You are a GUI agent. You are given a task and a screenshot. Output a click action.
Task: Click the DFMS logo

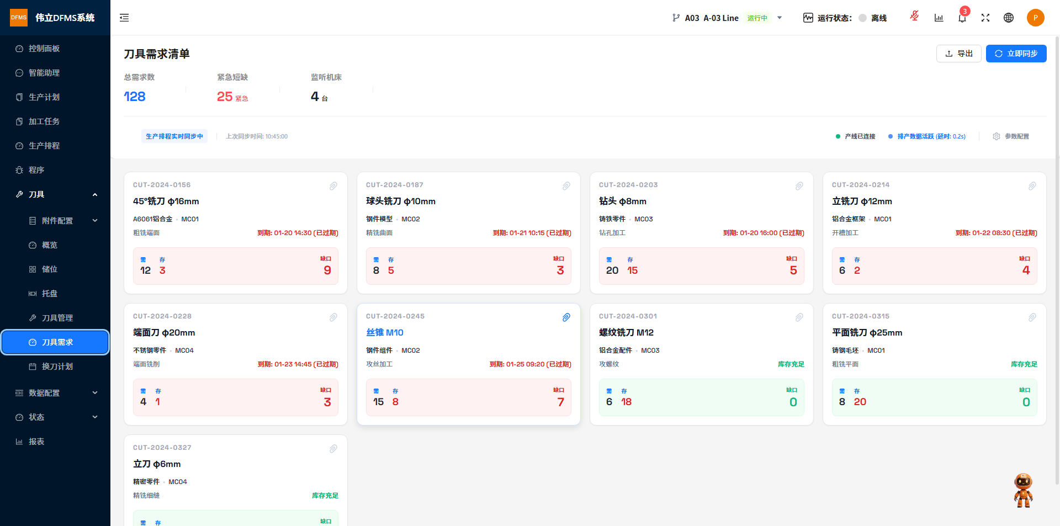[19, 18]
